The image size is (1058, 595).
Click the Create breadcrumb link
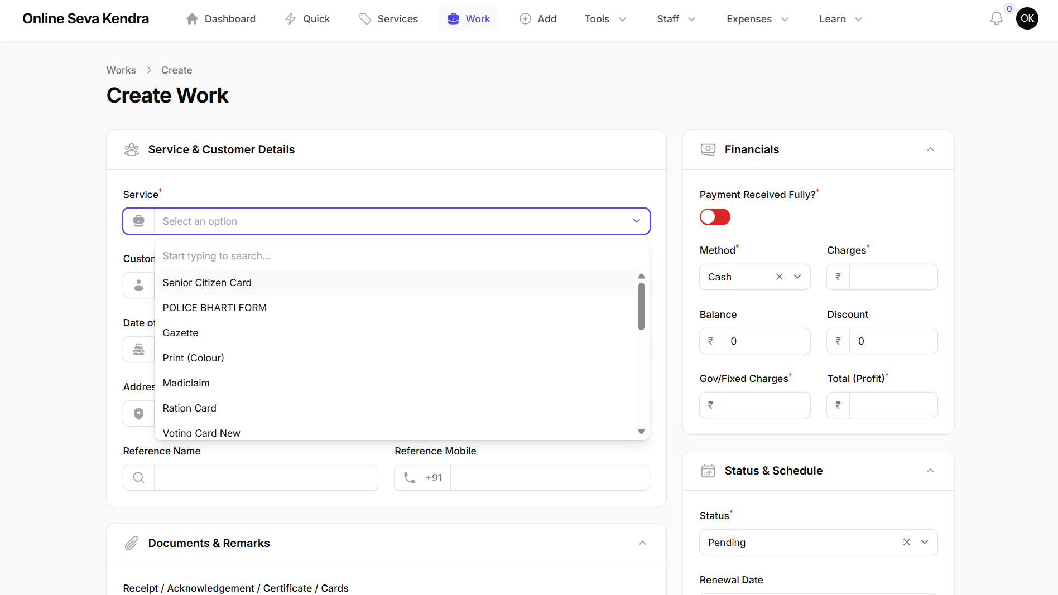[x=176, y=70]
